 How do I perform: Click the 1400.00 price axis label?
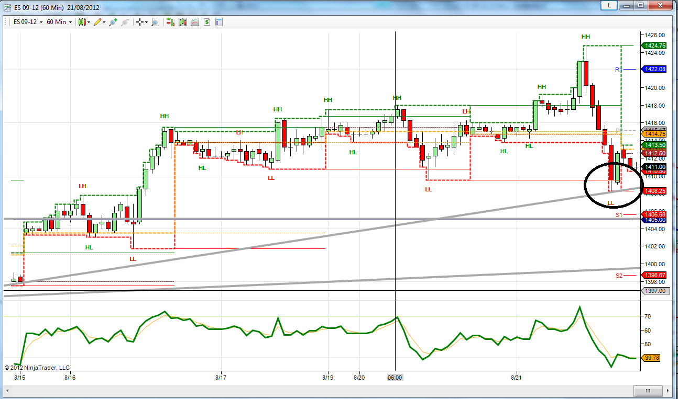coord(655,264)
